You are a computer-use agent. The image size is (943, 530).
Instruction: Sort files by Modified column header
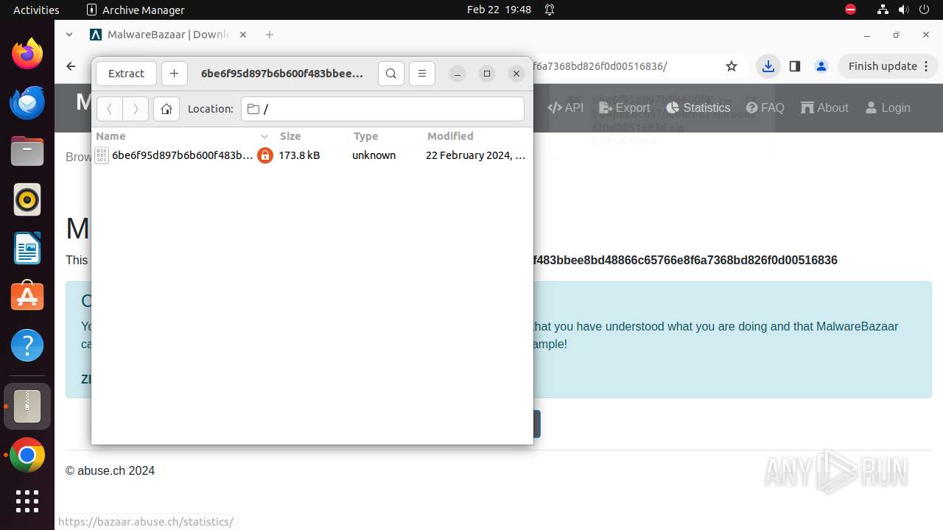(x=477, y=136)
